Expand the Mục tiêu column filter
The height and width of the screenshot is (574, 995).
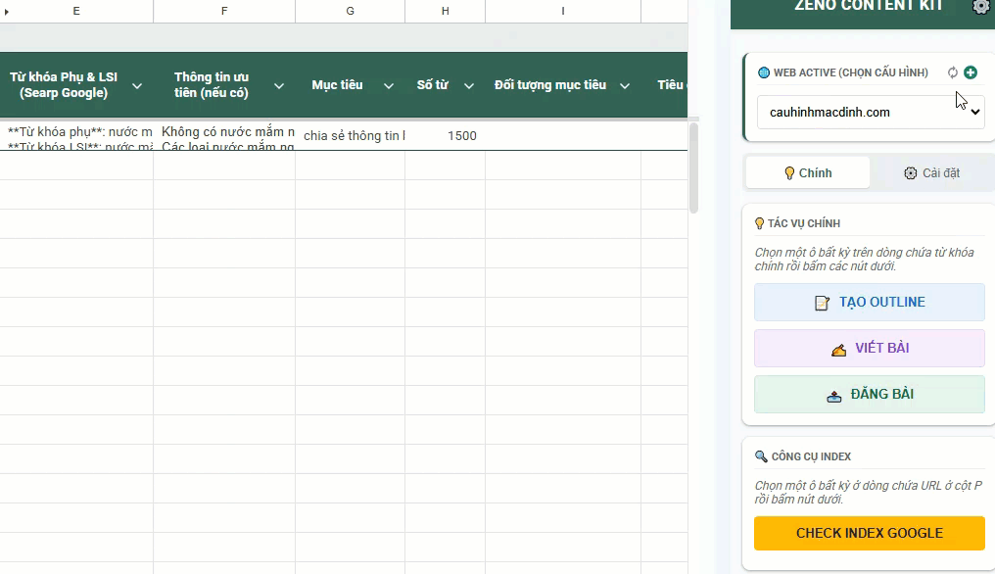(385, 86)
